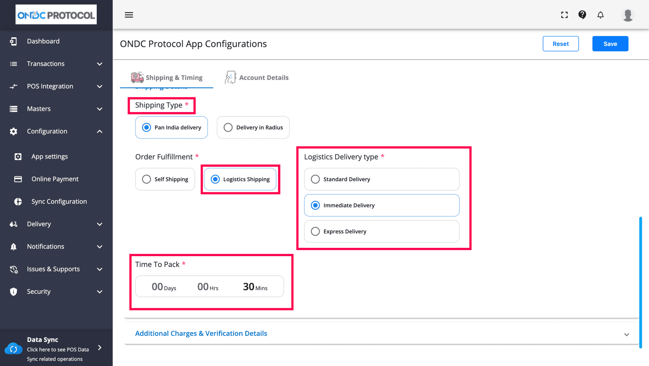Open the notifications bell icon
Image resolution: width=649 pixels, height=366 pixels.
pos(600,15)
